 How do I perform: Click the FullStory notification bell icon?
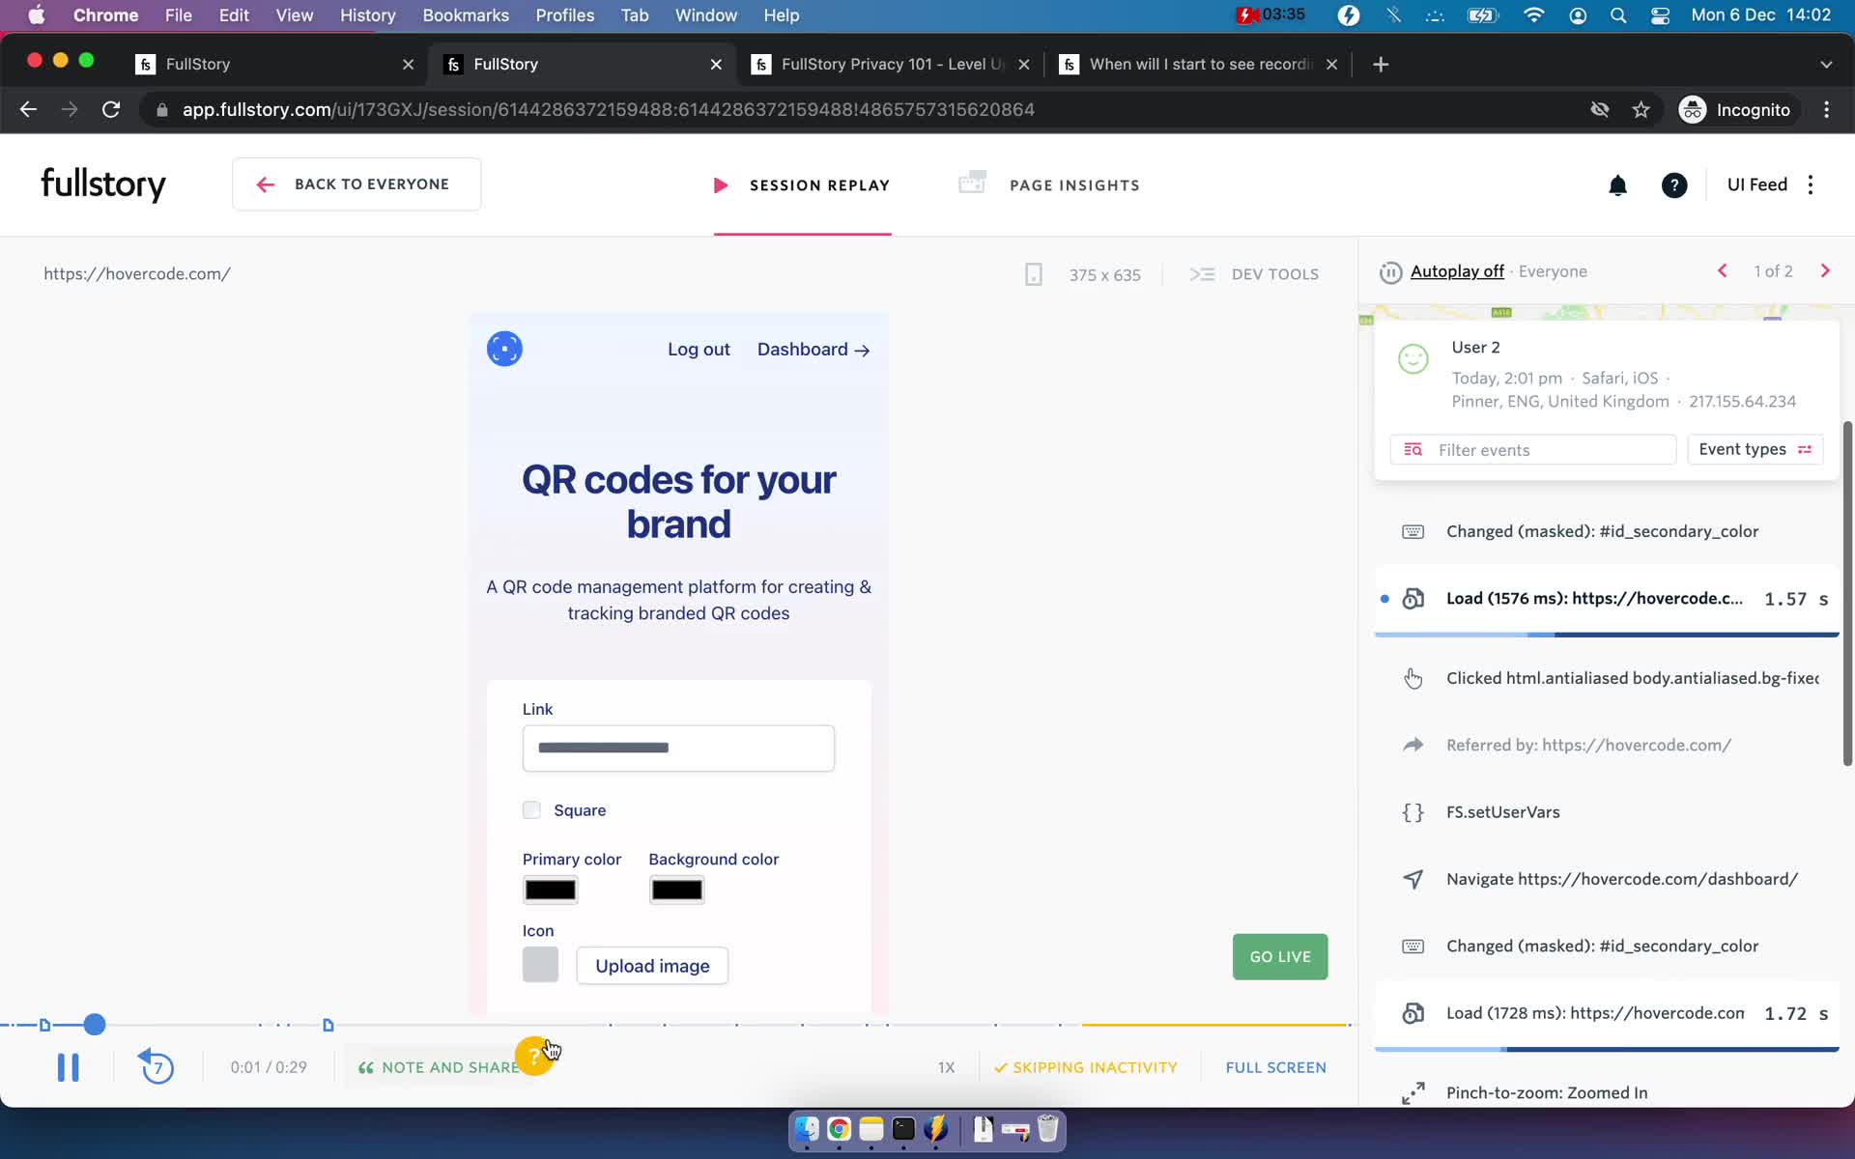click(1617, 184)
